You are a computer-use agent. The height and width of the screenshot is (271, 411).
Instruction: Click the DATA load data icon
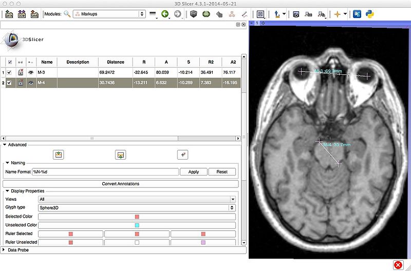click(x=9, y=14)
